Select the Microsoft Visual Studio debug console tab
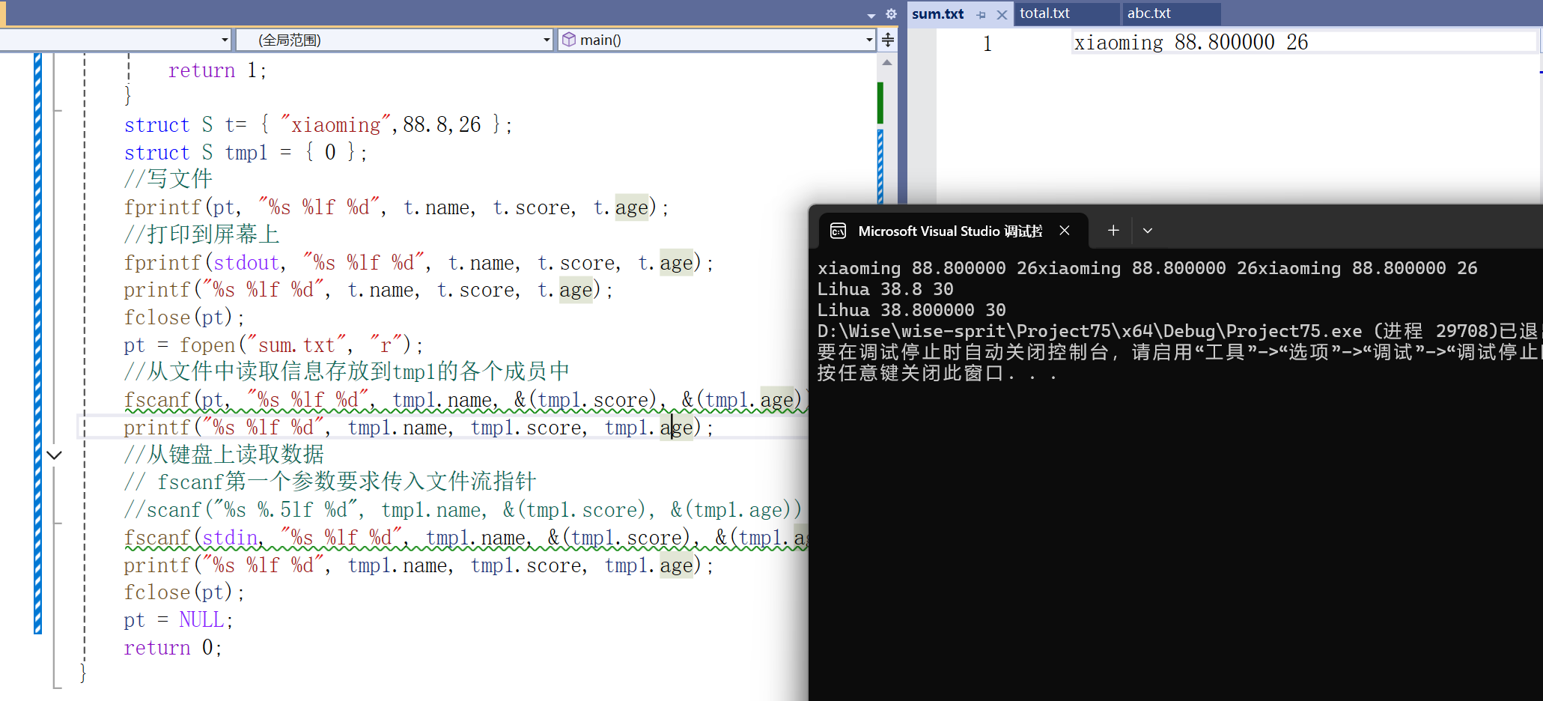 tap(949, 231)
